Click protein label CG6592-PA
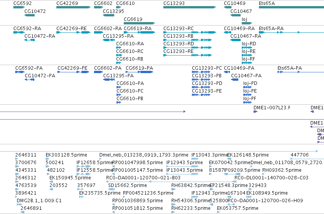The height and width of the screenshot is (214, 324). (x=29, y=68)
